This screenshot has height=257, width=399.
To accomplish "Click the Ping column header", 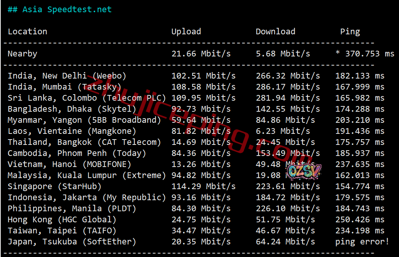I will point(350,32).
